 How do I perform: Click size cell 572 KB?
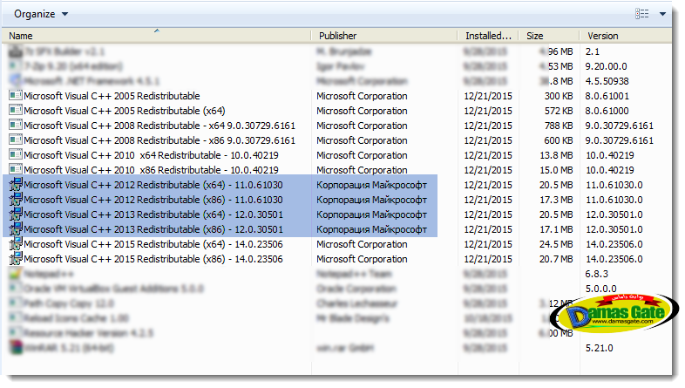point(559,111)
